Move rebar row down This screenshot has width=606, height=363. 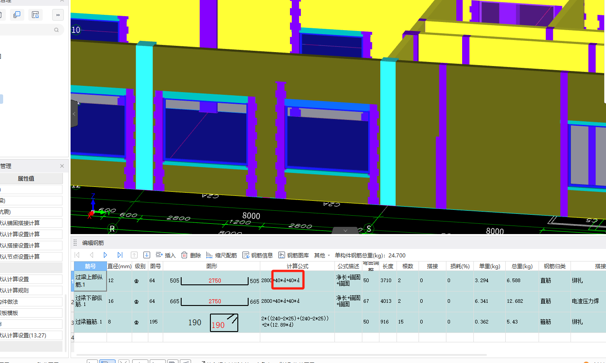[147, 255]
